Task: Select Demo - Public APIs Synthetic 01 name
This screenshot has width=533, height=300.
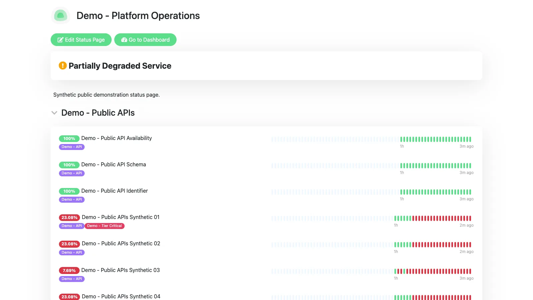Action: 121,217
